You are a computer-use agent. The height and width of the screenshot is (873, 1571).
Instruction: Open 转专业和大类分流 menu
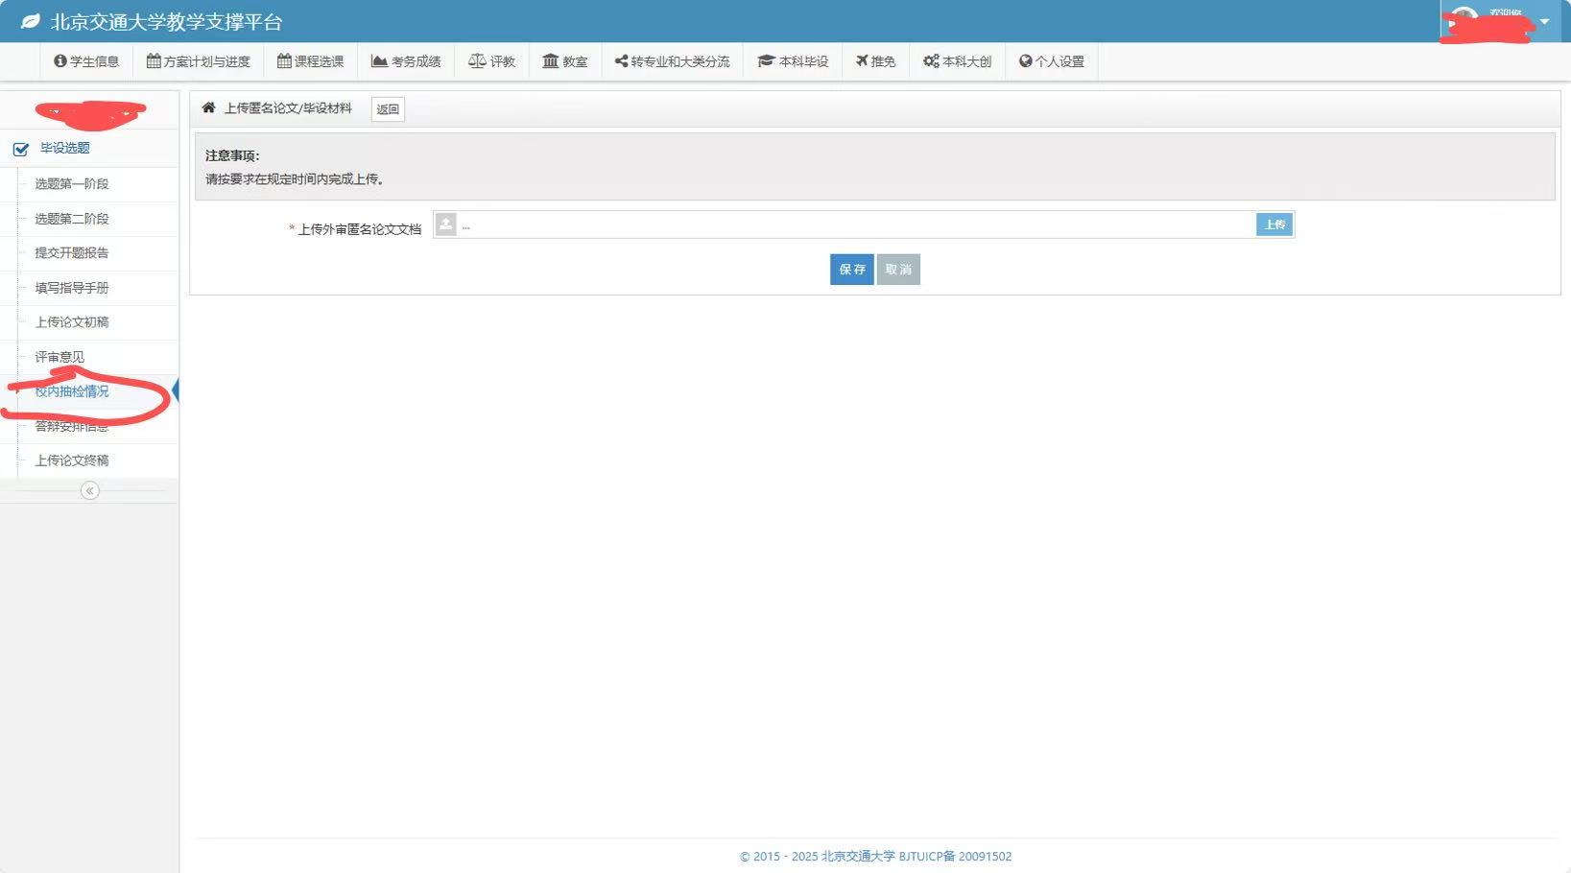coord(672,61)
